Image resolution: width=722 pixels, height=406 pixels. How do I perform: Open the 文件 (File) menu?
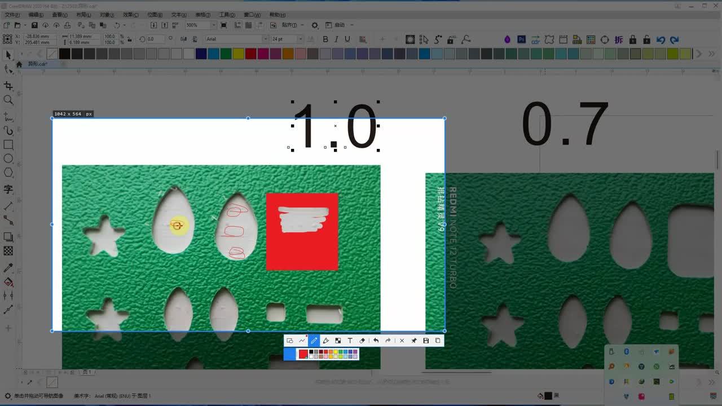point(12,15)
